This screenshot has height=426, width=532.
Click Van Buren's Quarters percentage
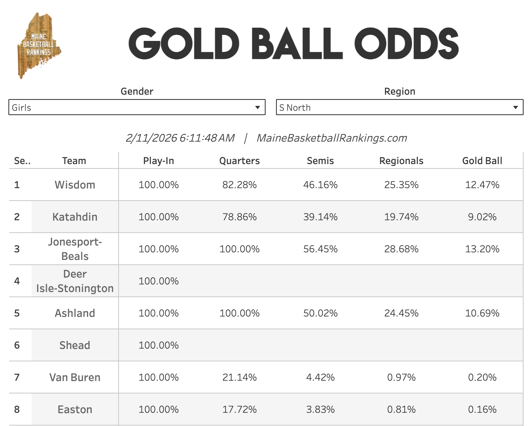click(x=240, y=377)
